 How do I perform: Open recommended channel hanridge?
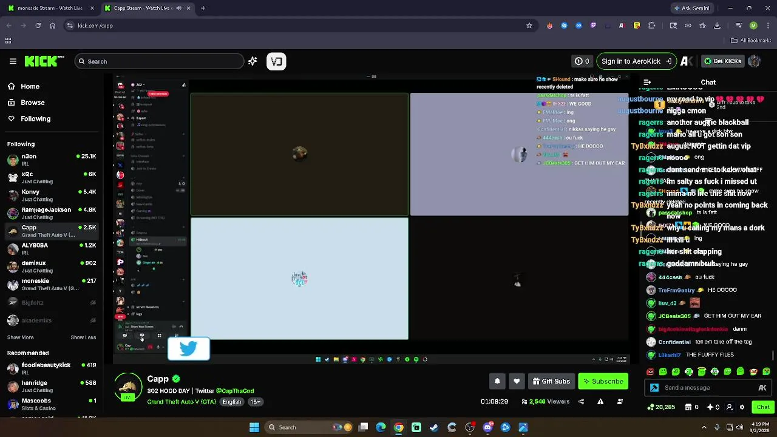pyautogui.click(x=52, y=387)
